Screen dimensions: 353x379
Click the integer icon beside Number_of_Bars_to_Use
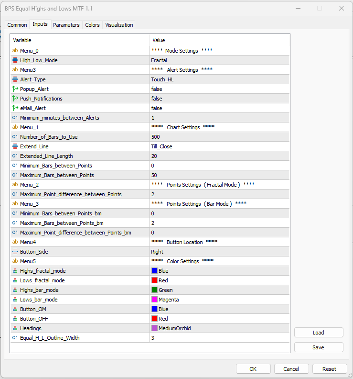(x=15, y=137)
